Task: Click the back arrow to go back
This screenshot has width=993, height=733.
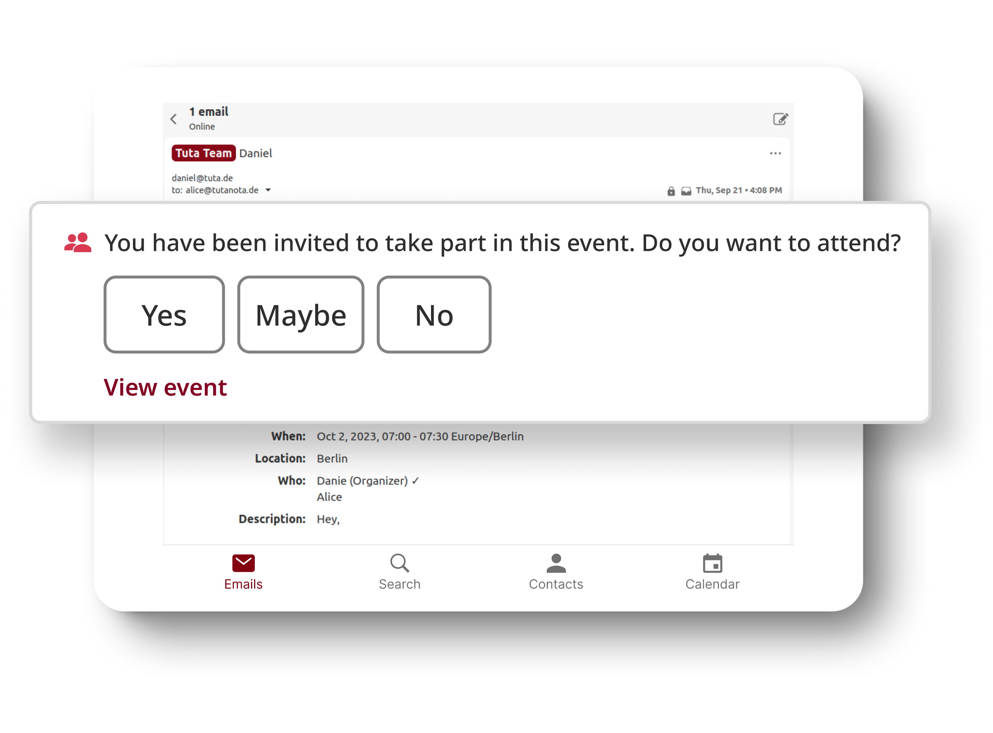Action: [173, 120]
